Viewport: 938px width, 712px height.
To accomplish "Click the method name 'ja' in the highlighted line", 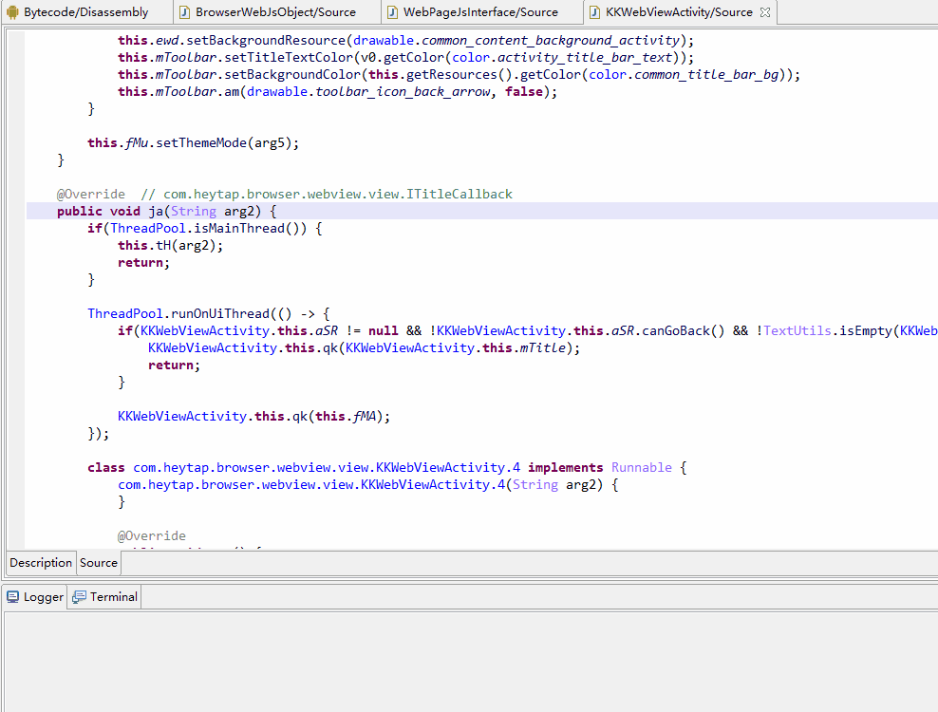I will point(156,211).
